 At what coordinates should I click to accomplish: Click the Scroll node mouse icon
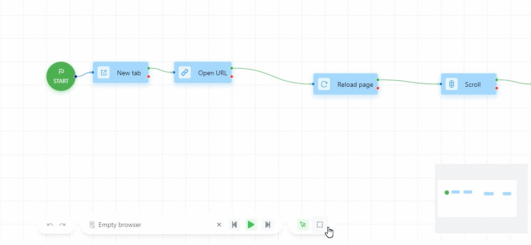pos(452,84)
